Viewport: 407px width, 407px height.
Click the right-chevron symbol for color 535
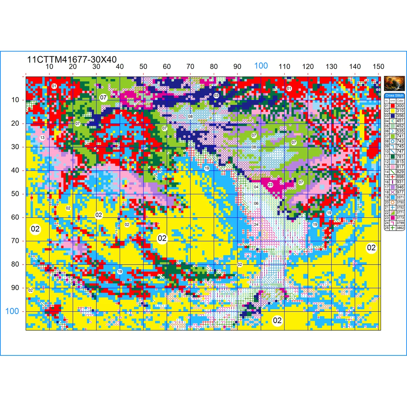[x=392, y=131]
